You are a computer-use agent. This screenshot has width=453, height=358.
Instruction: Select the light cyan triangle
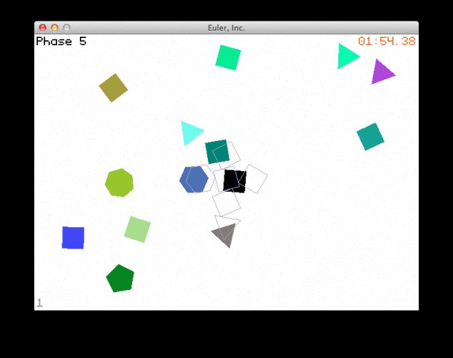coord(191,133)
